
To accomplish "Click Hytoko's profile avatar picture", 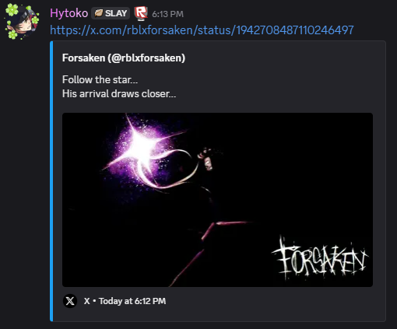I will [x=22, y=22].
